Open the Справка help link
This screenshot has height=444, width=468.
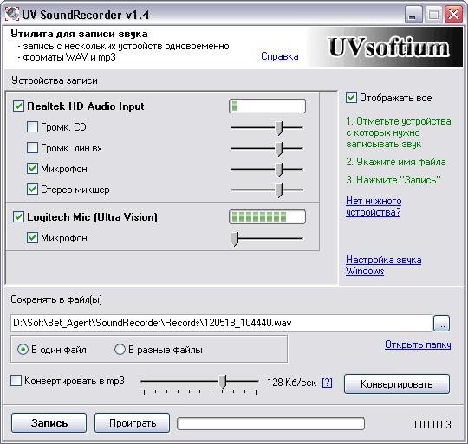click(279, 56)
